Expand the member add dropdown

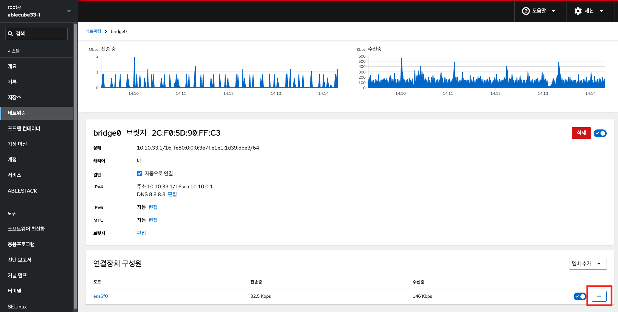coord(588,263)
